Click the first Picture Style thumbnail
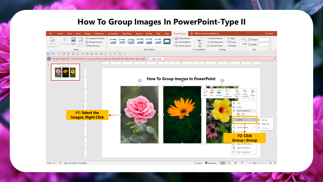 point(113,41)
